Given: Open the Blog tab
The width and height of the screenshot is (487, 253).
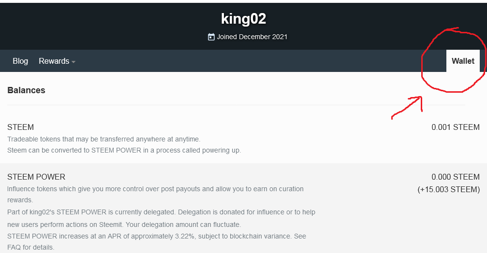Looking at the screenshot, I should [20, 61].
